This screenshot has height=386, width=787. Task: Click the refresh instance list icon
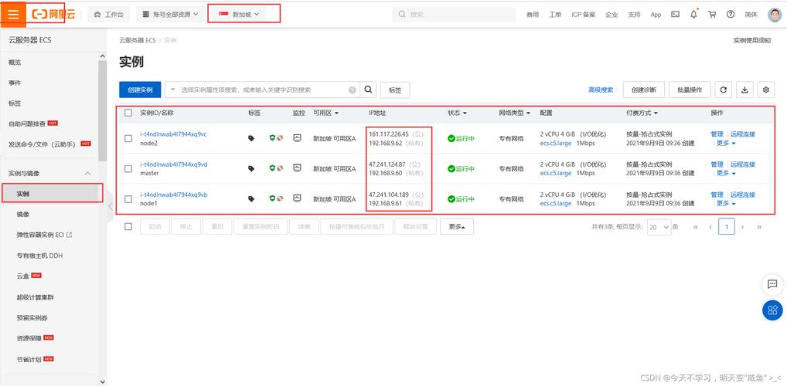(x=724, y=90)
